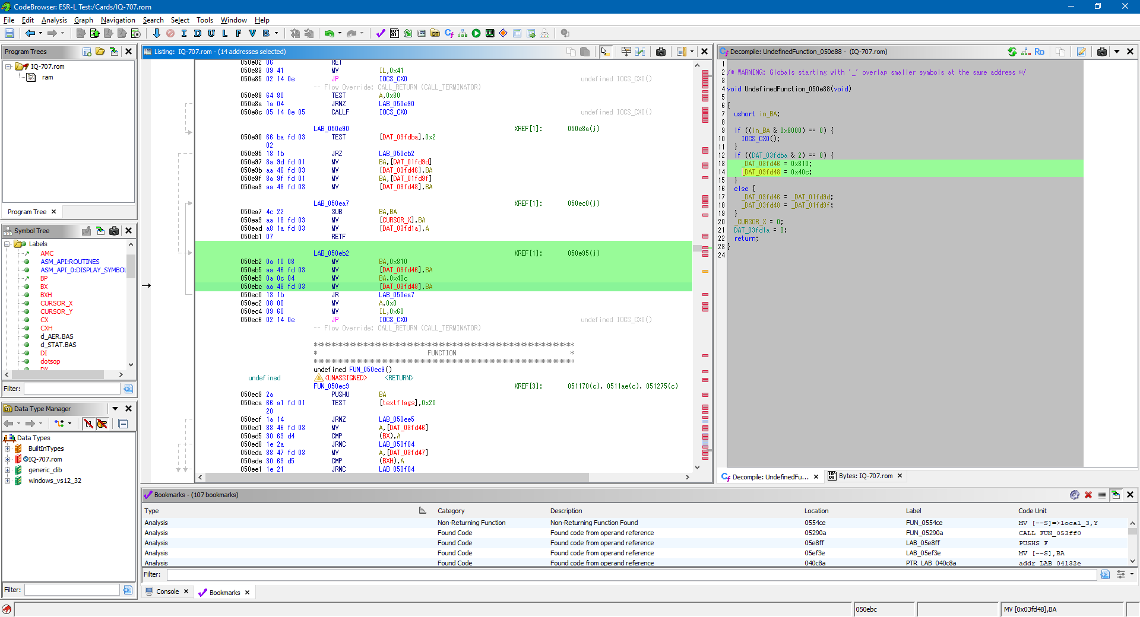Open the Analysis menu
The image size is (1140, 617).
pyautogui.click(x=54, y=20)
